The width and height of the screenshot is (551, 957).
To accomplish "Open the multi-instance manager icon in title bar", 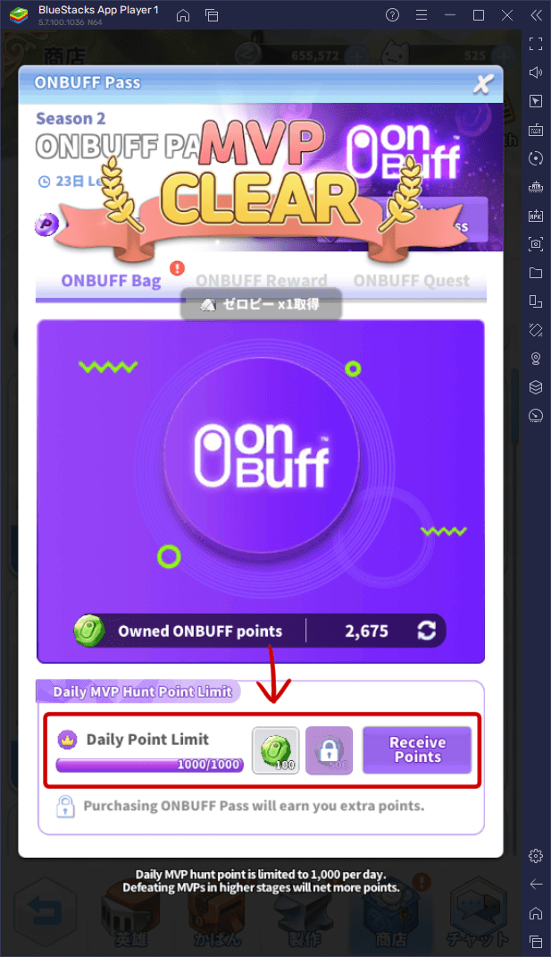I will click(212, 15).
